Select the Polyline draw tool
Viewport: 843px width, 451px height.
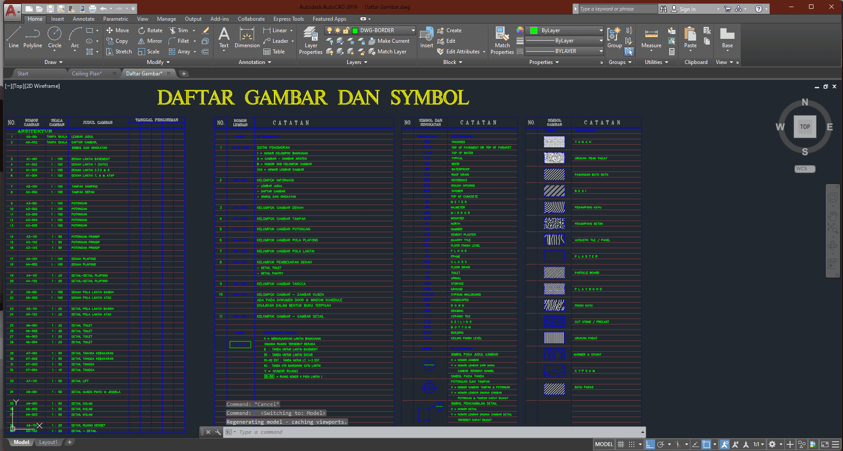point(33,38)
